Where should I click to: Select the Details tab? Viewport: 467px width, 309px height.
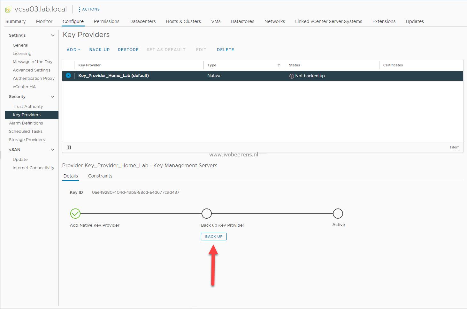tap(71, 176)
